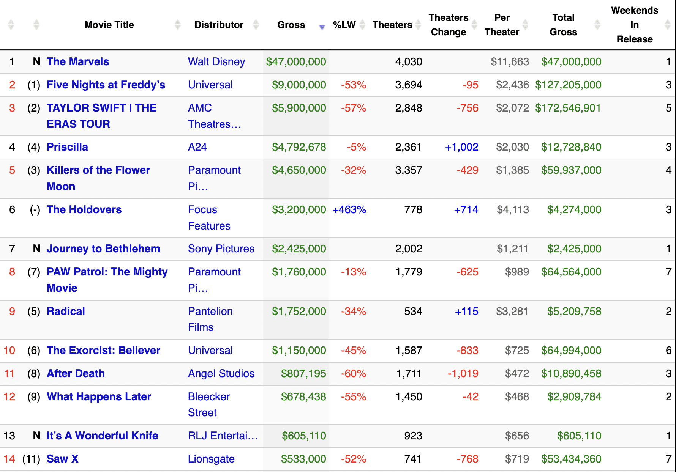The image size is (676, 472).
Task: Select Priscilla gross $4,792,678
Action: click(x=299, y=147)
